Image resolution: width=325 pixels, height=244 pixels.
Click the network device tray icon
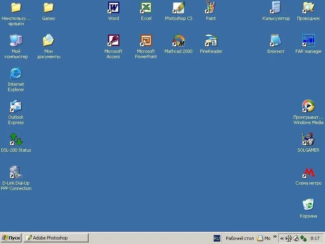click(289, 238)
